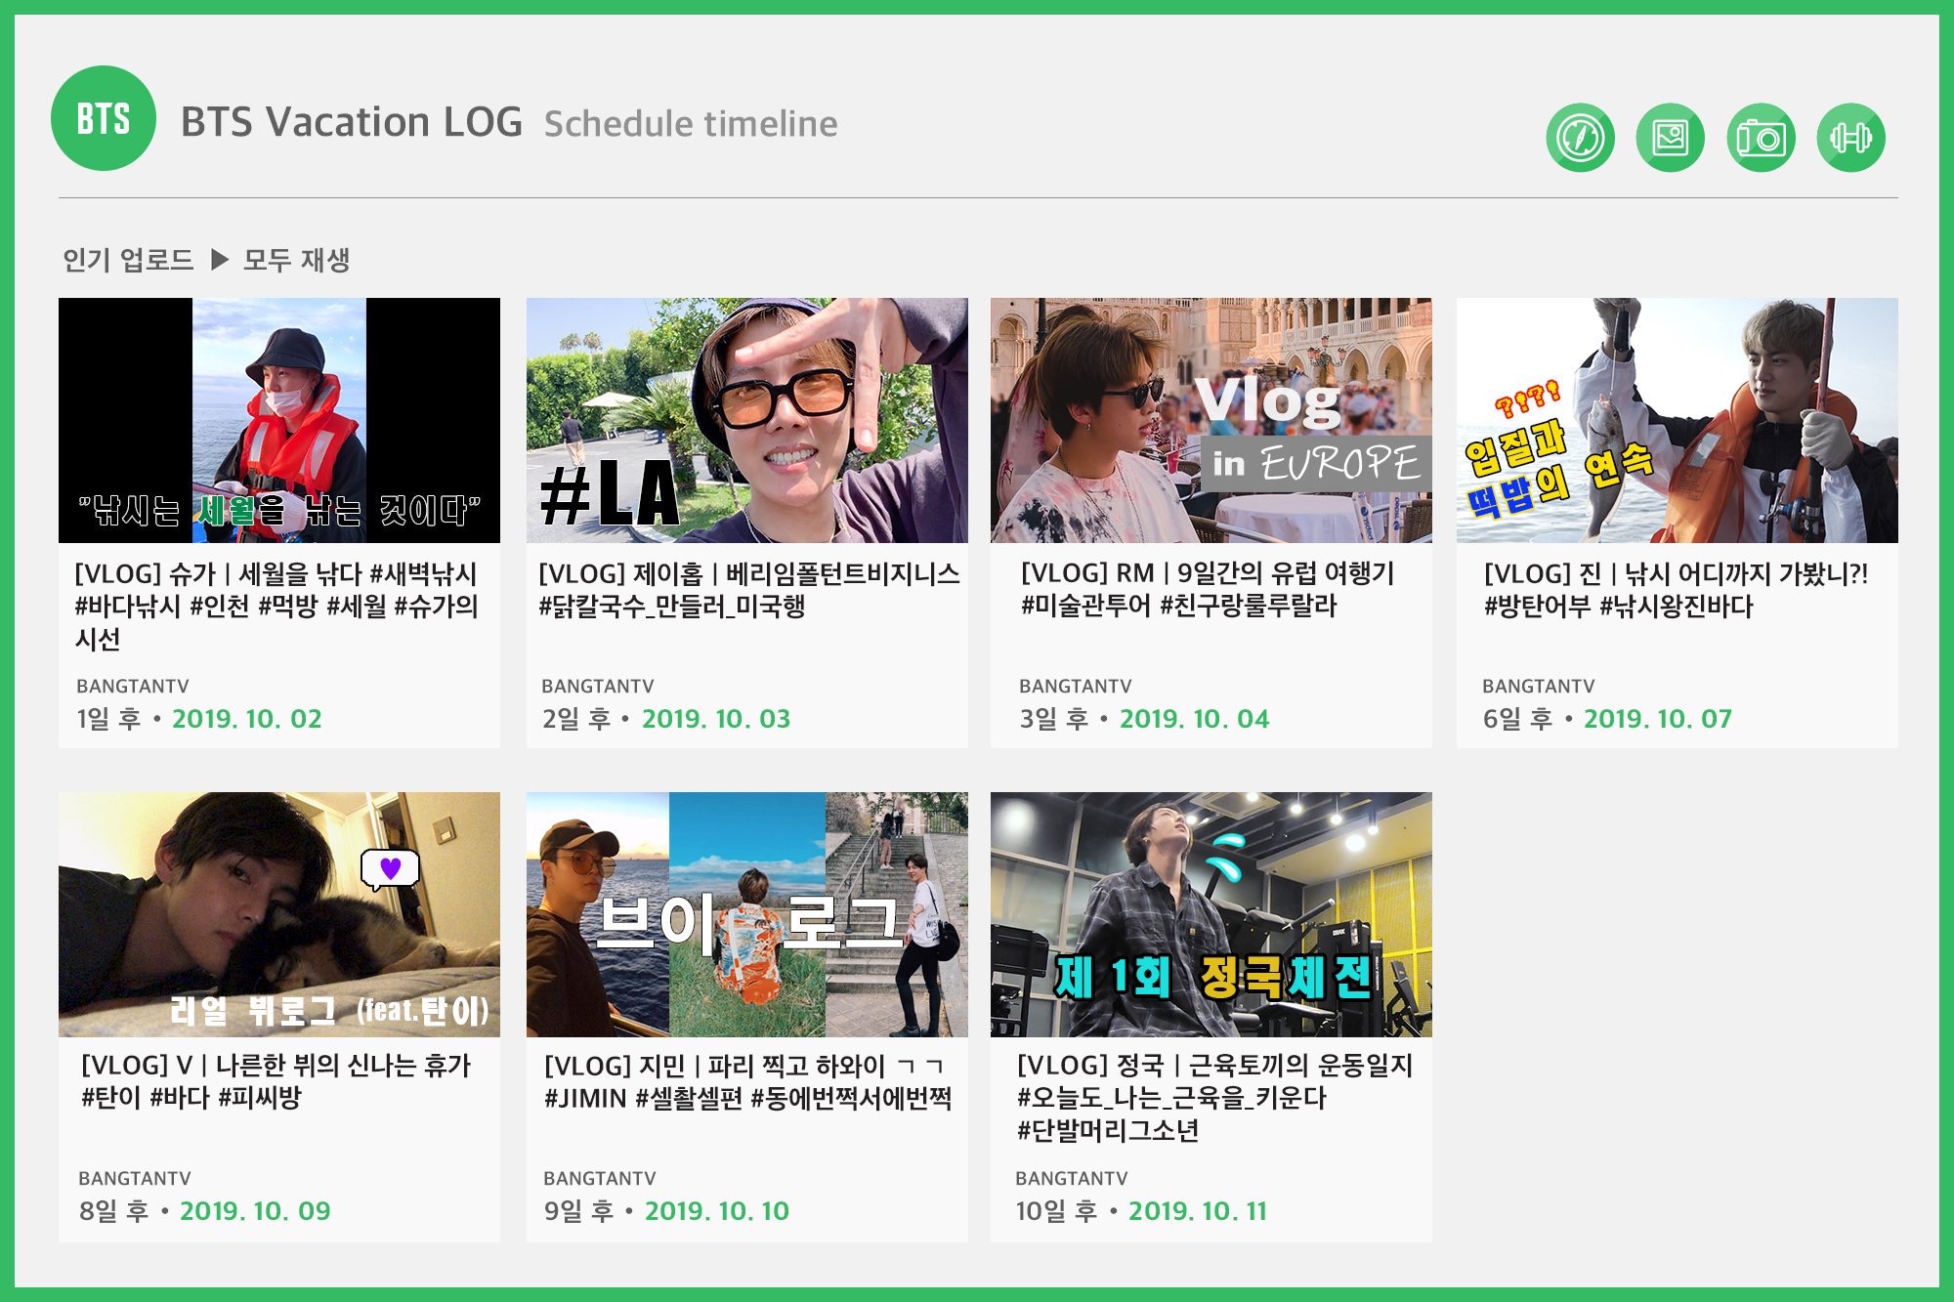Click the green BTS logo circle

(104, 119)
